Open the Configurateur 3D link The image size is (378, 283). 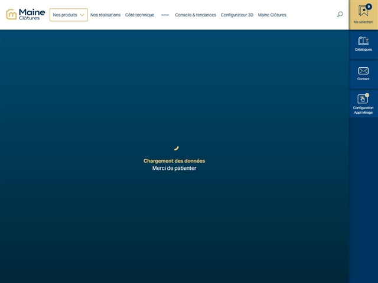(237, 15)
